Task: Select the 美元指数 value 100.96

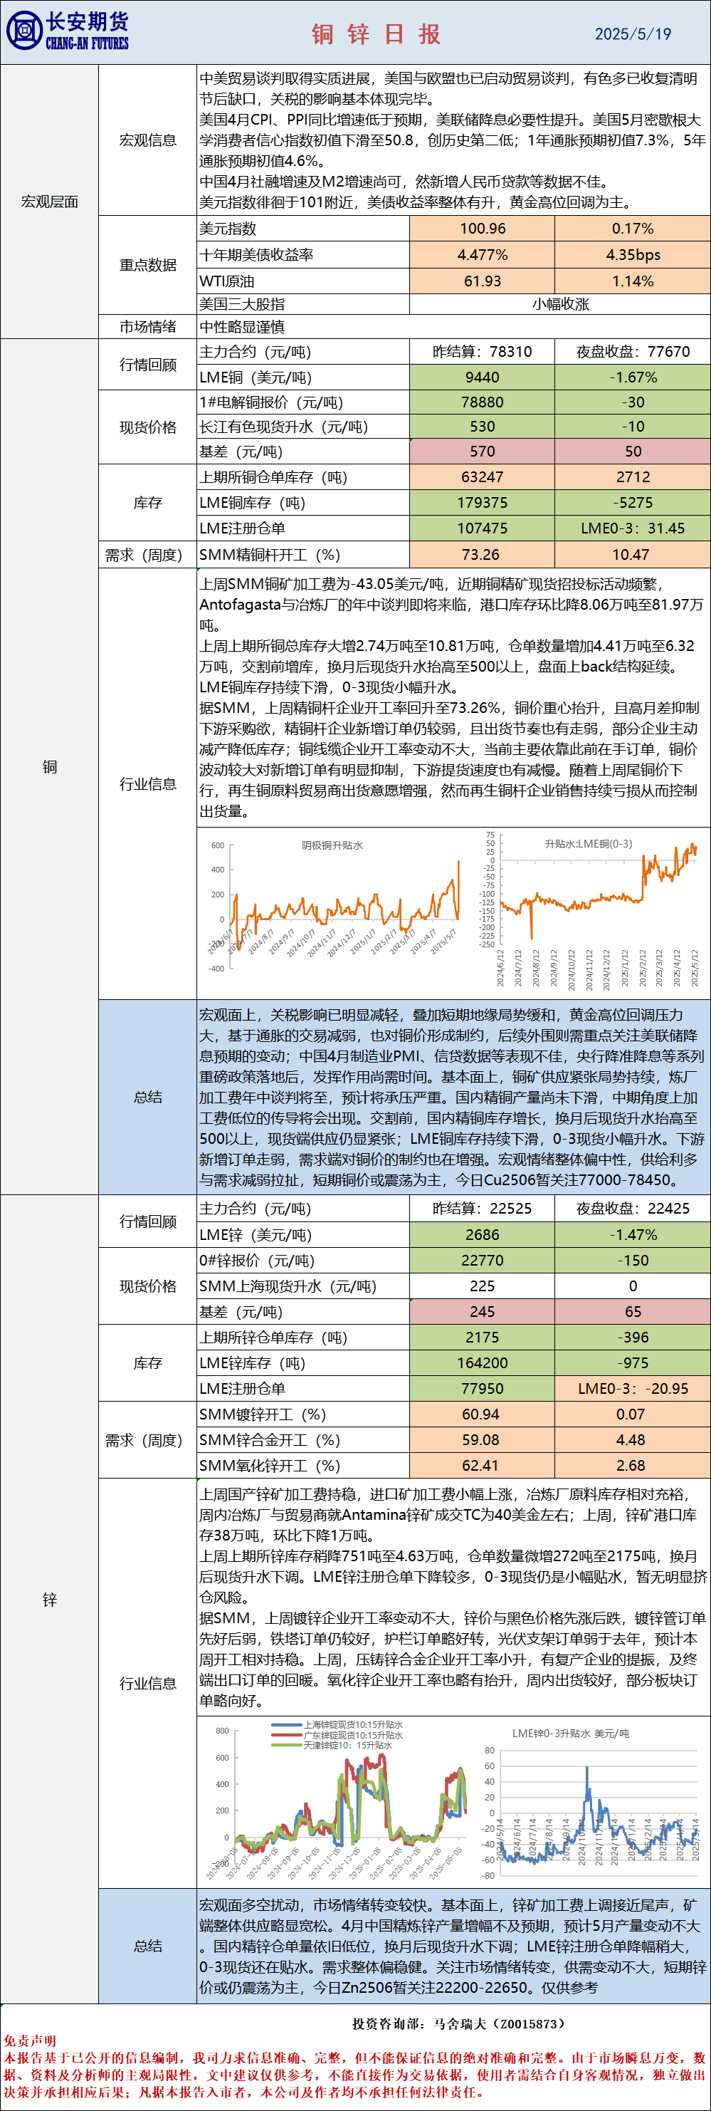Action: point(483,229)
